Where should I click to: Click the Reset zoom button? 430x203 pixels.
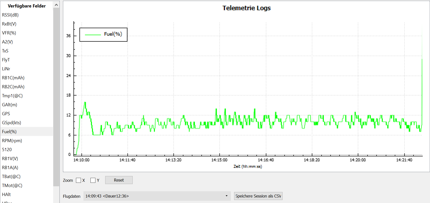[x=119, y=180]
